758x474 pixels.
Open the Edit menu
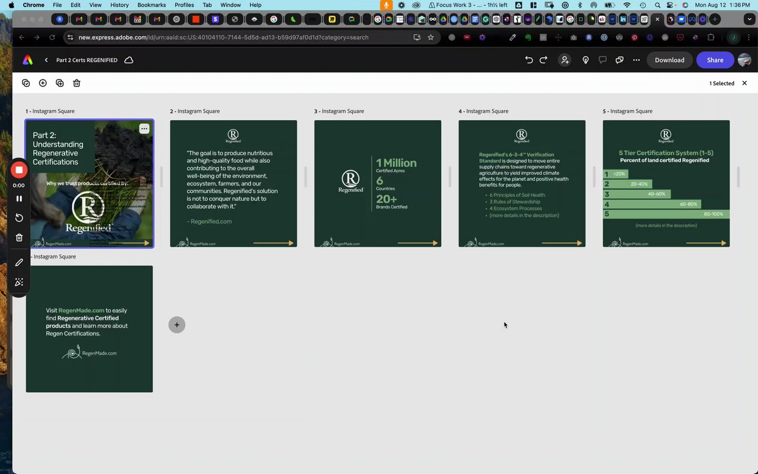76,5
